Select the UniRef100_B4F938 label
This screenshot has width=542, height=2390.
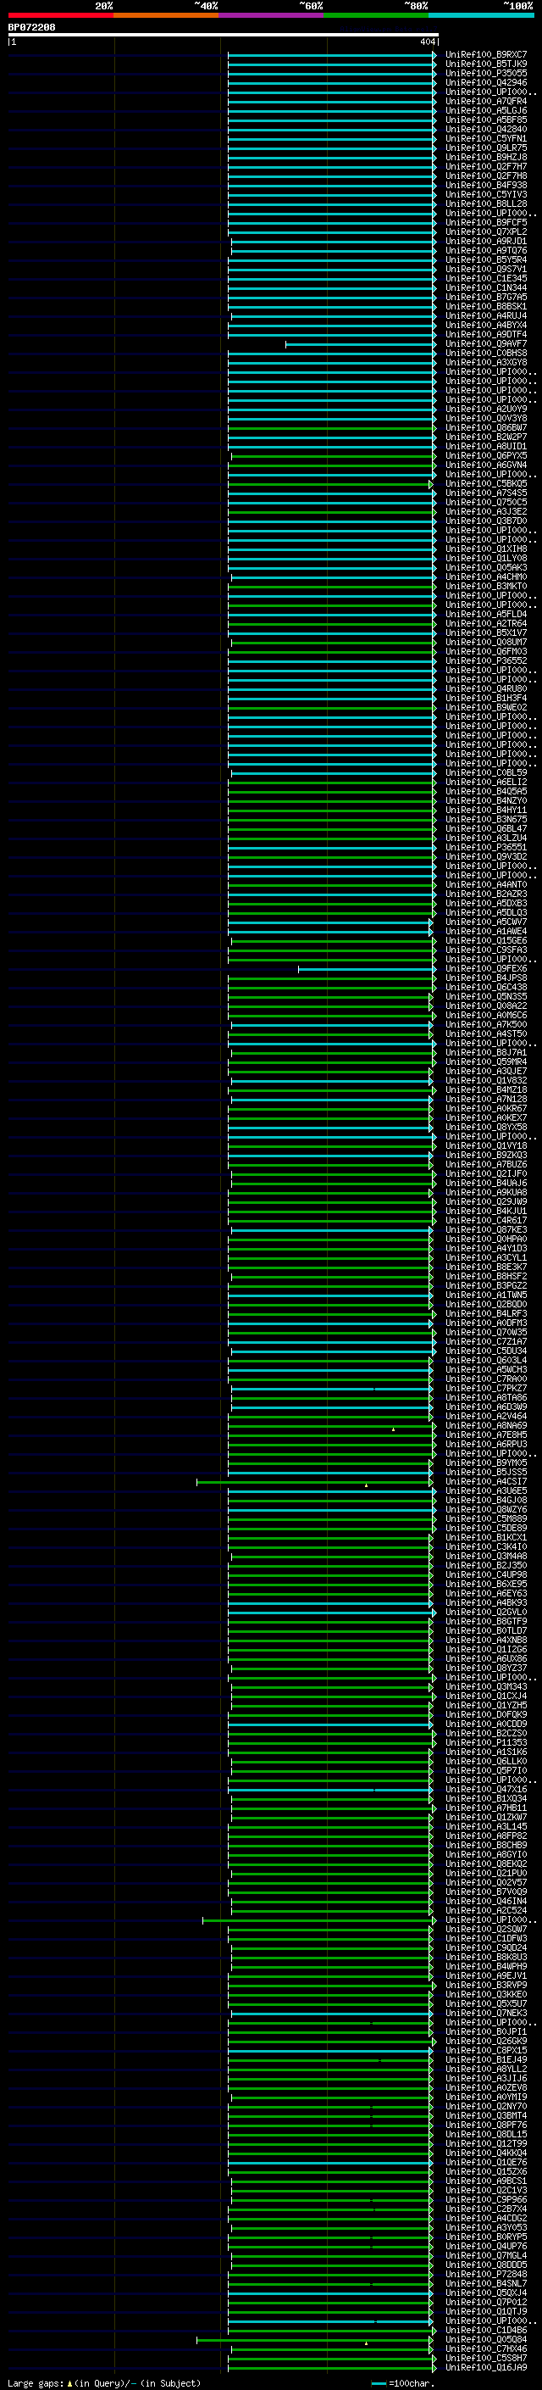coord(486,186)
